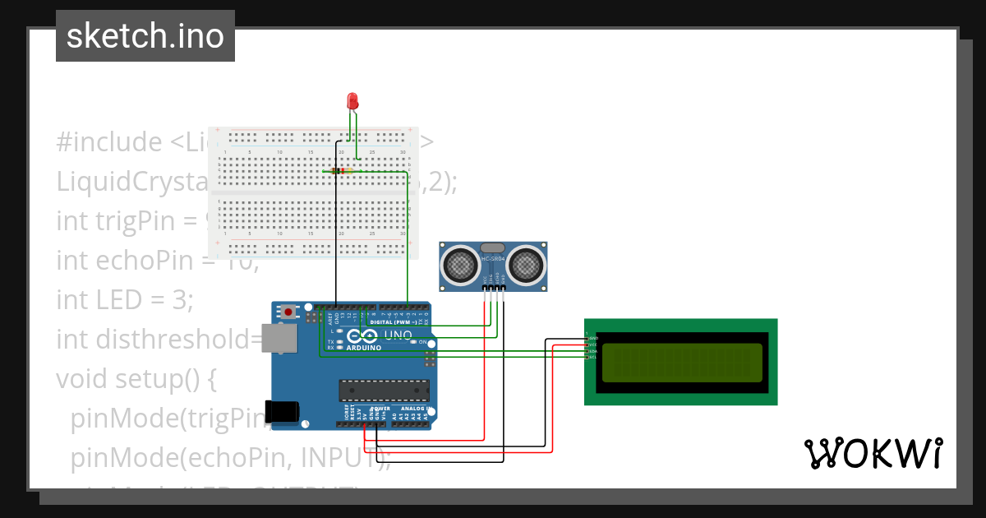Image resolution: width=986 pixels, height=518 pixels.
Task: Switch to the sketch.ino tab
Action: 145,35
